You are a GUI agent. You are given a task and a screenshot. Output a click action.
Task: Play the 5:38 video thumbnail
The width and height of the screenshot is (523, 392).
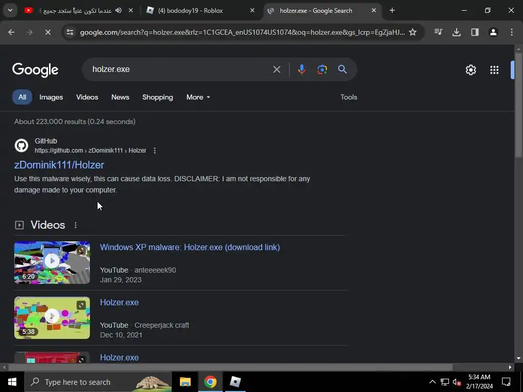(52, 317)
